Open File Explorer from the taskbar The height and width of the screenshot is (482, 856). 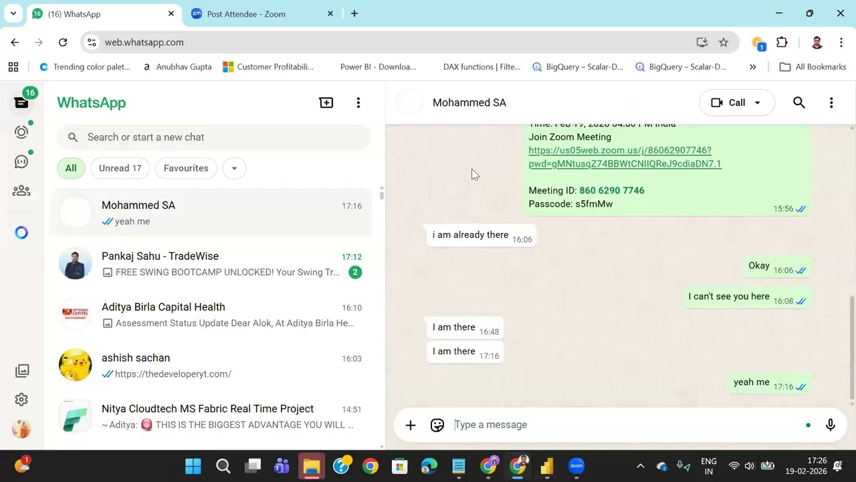[x=312, y=466]
